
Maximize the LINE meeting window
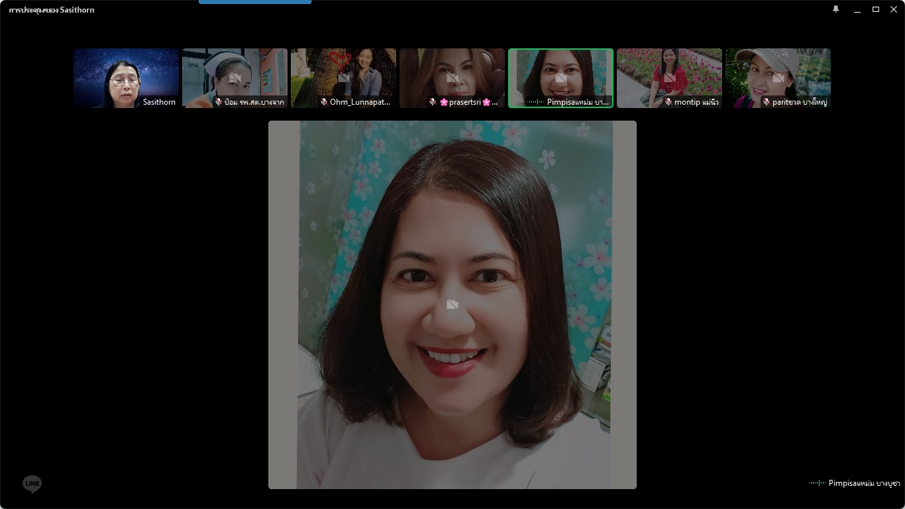[x=875, y=9]
